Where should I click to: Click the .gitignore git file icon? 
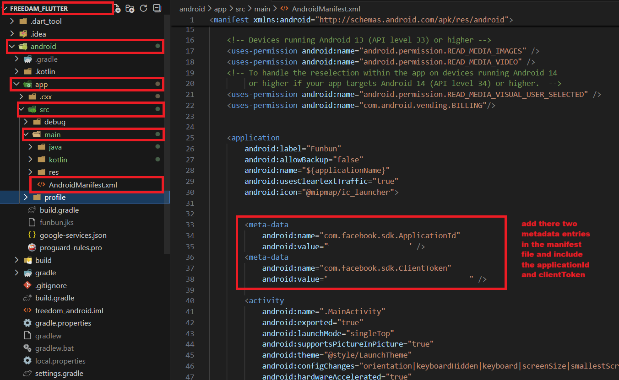click(x=27, y=285)
